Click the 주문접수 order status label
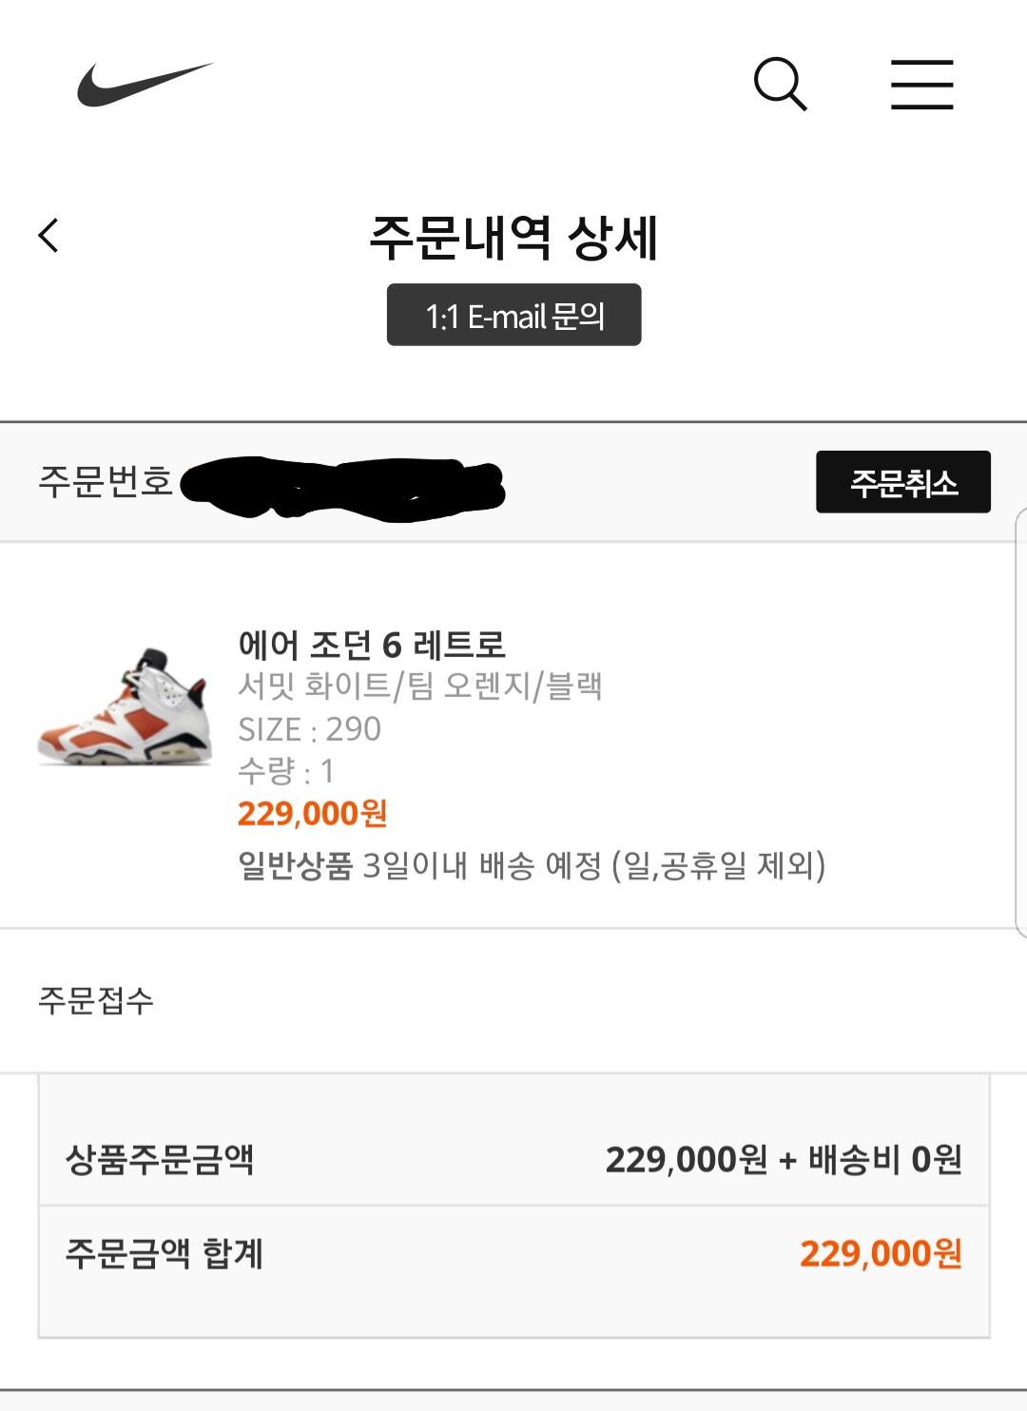 [96, 1000]
